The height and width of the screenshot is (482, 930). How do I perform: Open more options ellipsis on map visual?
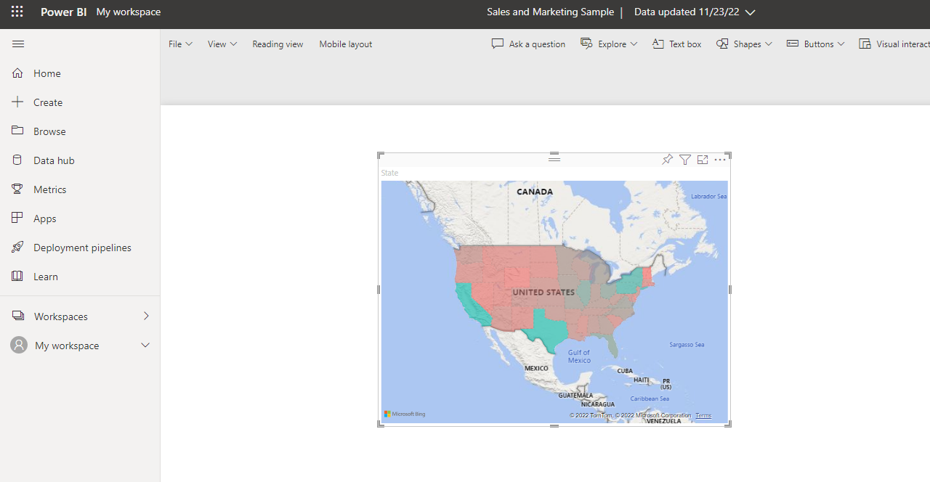[720, 160]
